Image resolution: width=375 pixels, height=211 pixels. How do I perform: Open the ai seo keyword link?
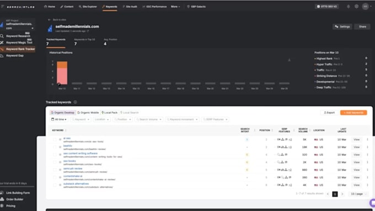coord(67,138)
